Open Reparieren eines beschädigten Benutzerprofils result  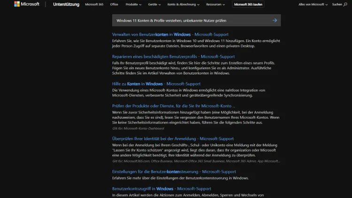173,57
